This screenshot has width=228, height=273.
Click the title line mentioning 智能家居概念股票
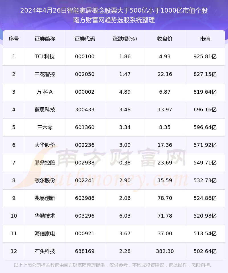tap(114, 11)
